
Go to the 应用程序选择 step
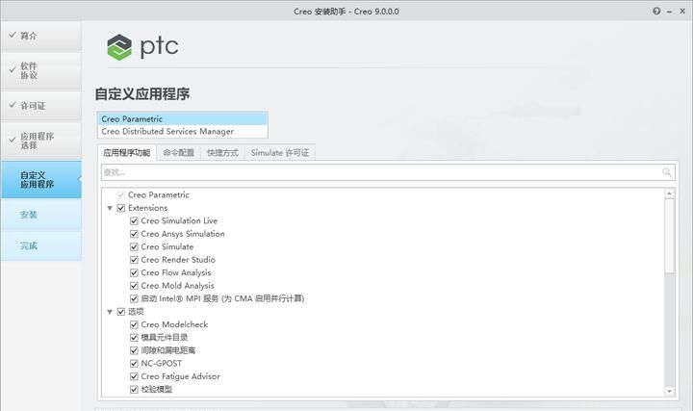(41, 141)
